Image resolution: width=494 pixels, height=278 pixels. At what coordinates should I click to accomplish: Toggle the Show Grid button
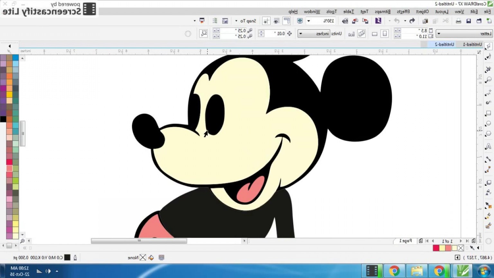pos(276,21)
